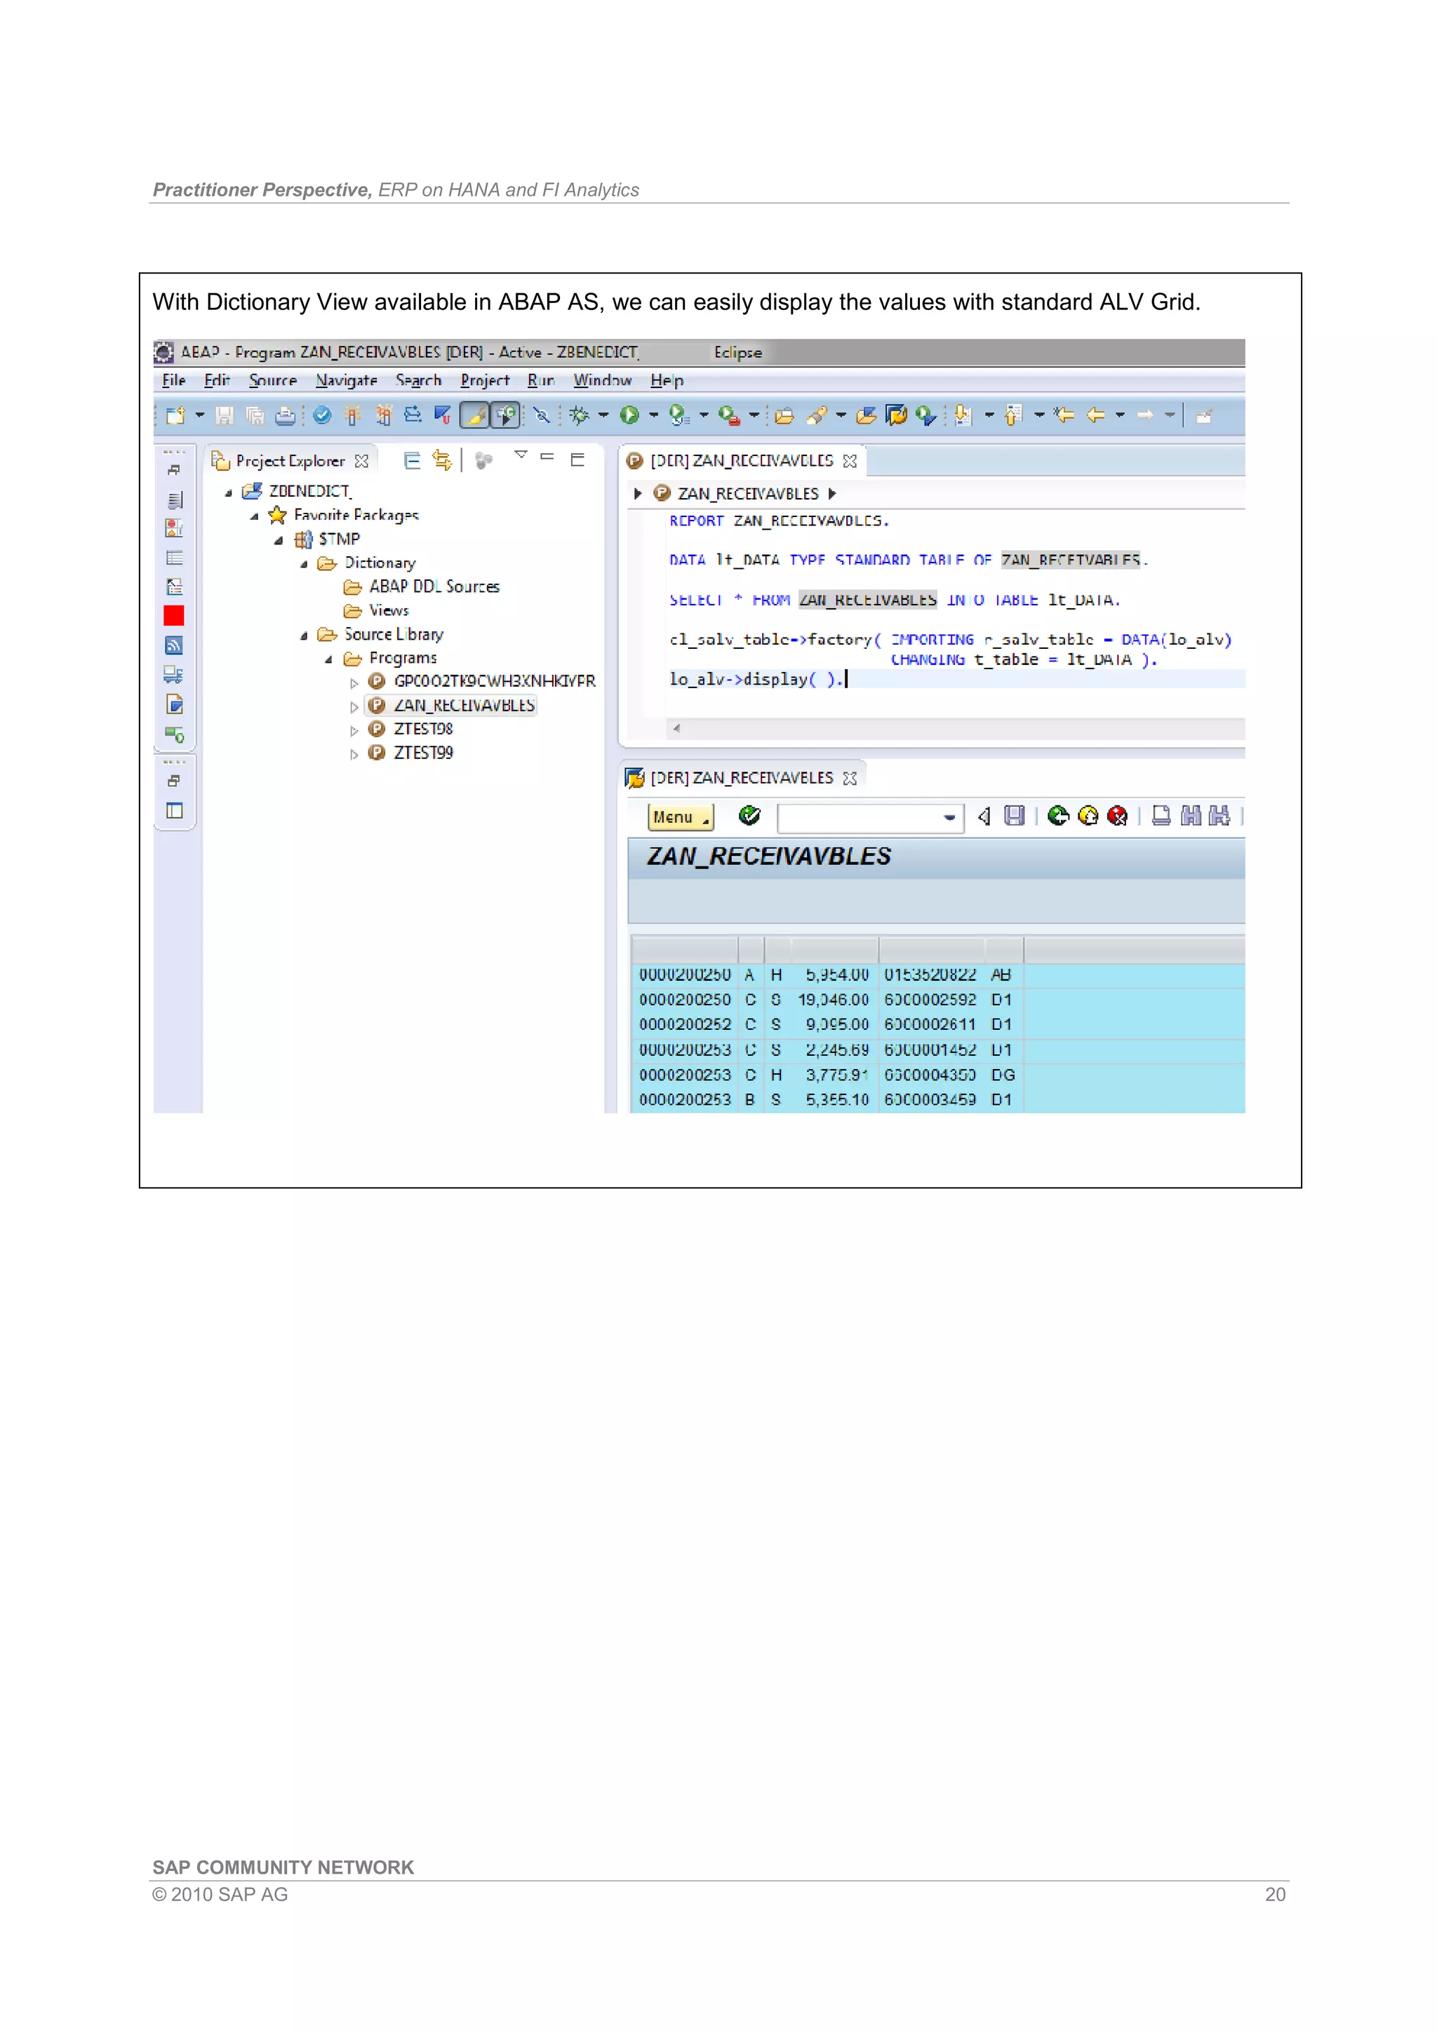Click the Last Edit Location arrow icon

(1064, 415)
